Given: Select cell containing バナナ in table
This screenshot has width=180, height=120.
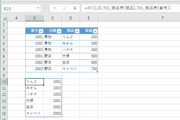Looking at the screenshot, I should [x=71, y=50].
